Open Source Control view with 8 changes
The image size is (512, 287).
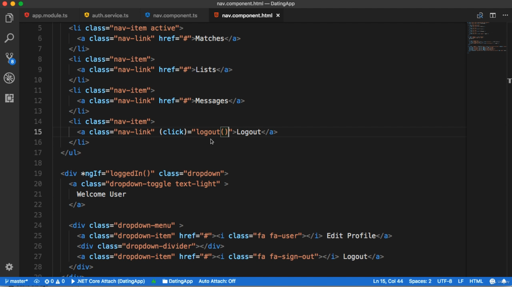click(9, 58)
